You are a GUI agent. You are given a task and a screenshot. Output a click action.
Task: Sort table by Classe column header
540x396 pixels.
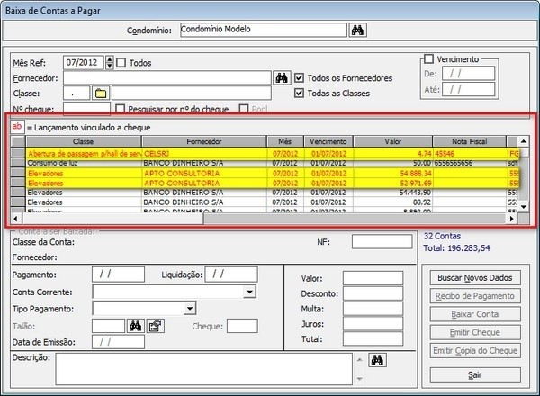click(84, 141)
